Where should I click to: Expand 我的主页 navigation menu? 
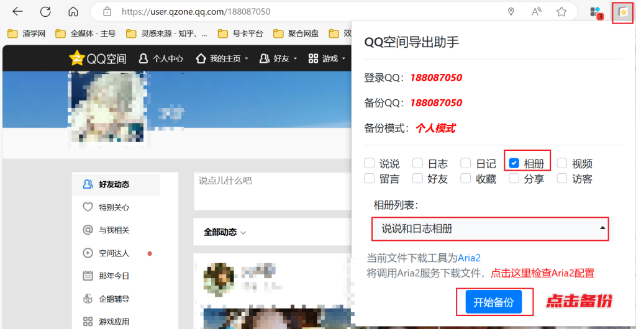[x=222, y=59]
